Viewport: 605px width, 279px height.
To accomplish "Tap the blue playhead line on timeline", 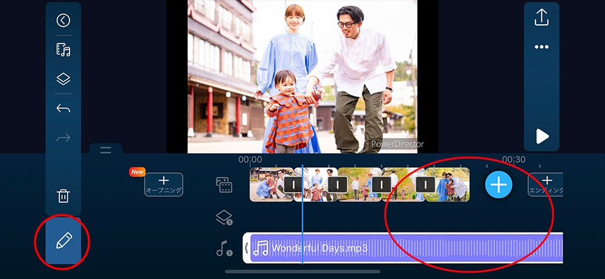I will pos(302,214).
